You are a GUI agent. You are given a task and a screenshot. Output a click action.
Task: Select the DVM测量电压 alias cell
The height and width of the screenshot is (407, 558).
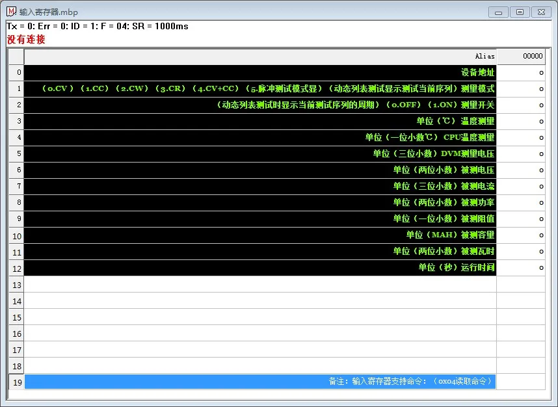[x=260, y=153]
